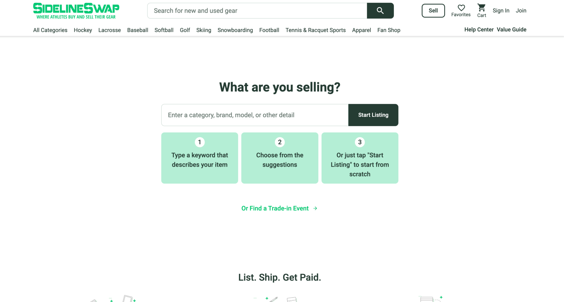
Task: Click the step 3 number badge
Action: [x=360, y=142]
